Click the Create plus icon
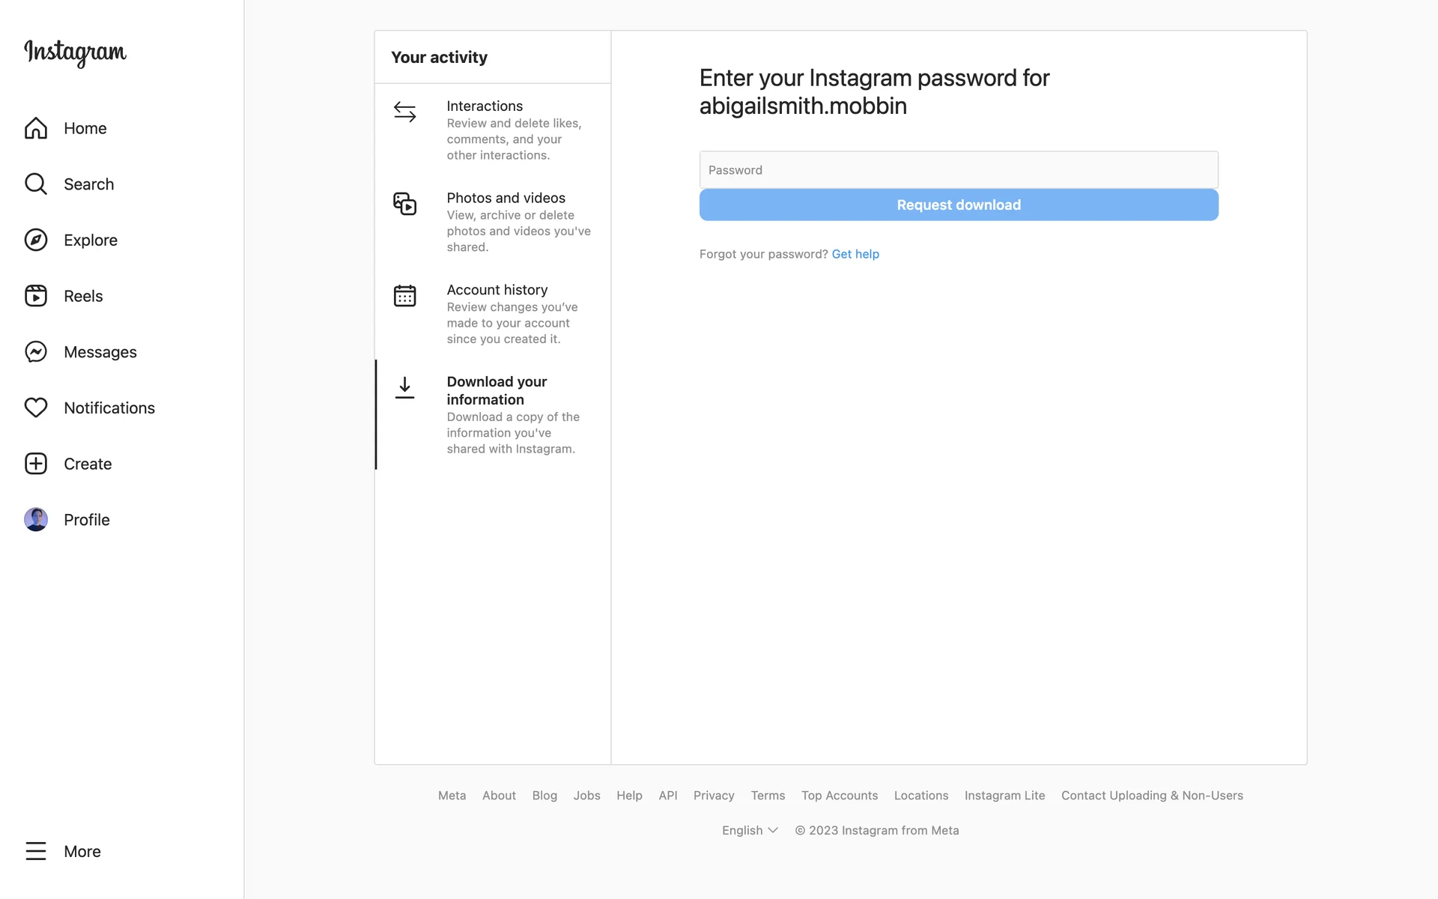The width and height of the screenshot is (1438, 899). (x=36, y=464)
